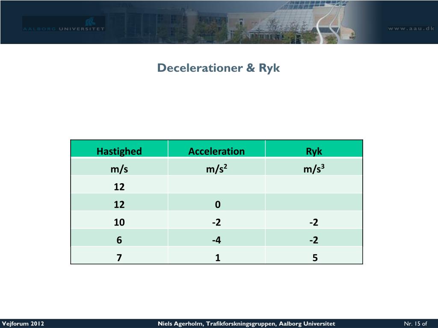
Task: Select the Hastighed value "6"
Action: pos(119,240)
